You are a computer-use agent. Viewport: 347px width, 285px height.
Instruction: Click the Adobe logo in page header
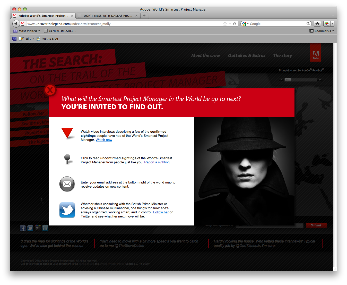click(x=316, y=53)
